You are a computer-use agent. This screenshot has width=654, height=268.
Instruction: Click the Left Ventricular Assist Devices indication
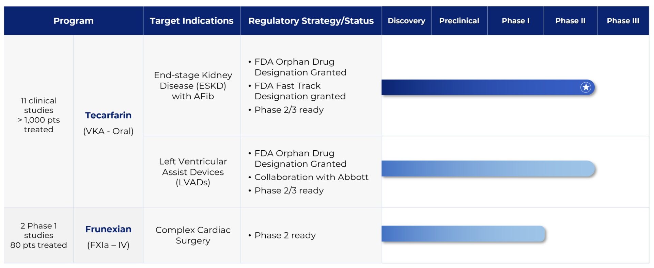click(193, 172)
